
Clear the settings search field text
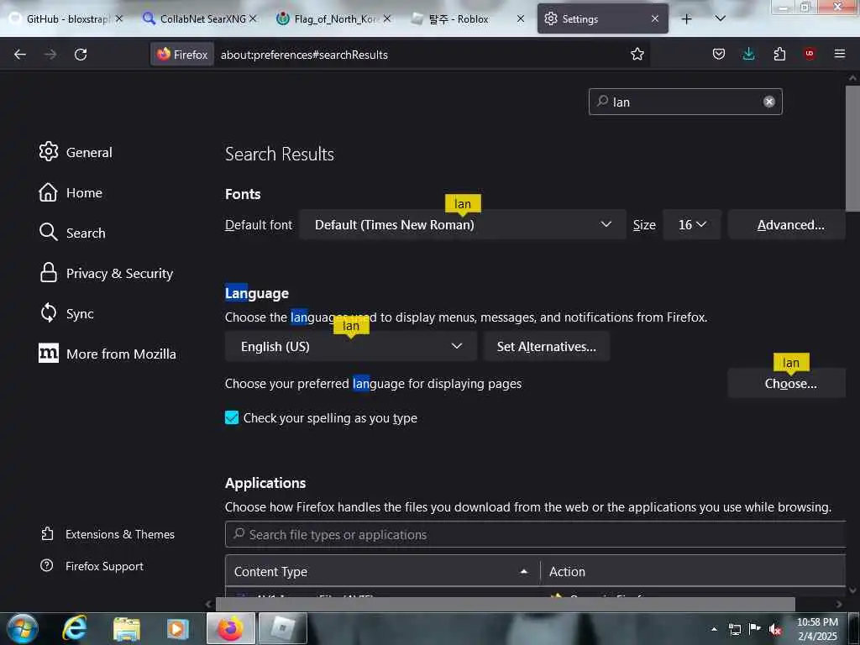(x=769, y=102)
